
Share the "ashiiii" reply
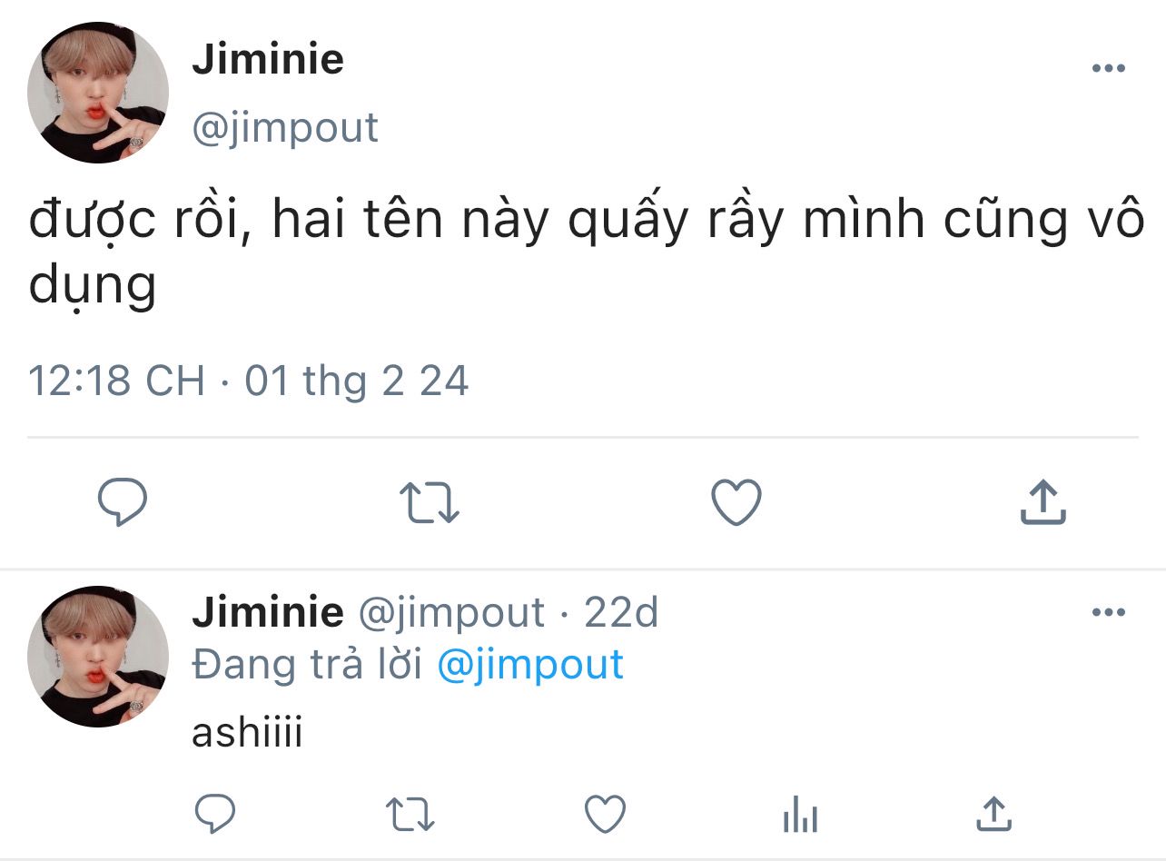(x=993, y=814)
